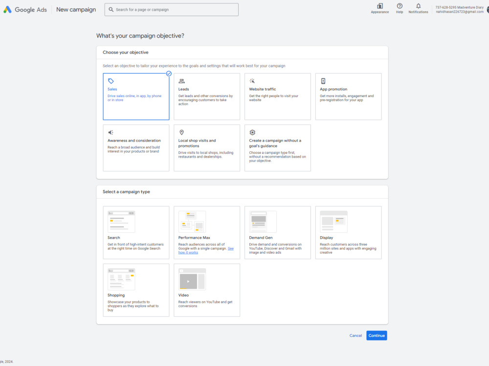Click the Local shop location pin icon
This screenshot has width=489, height=366.
point(181,132)
